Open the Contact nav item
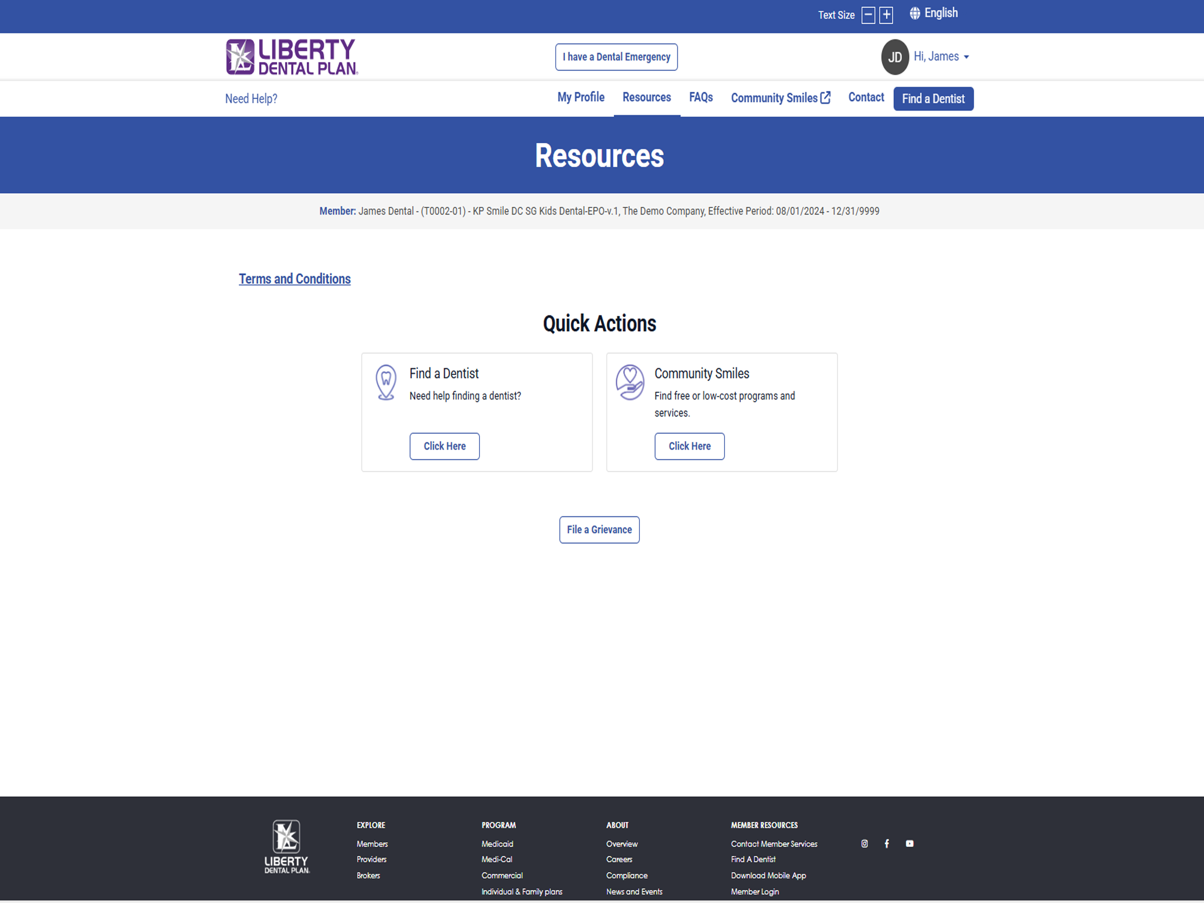 866,97
